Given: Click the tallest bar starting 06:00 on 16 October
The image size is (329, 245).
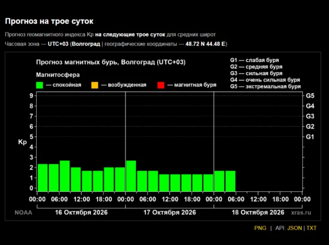Looking at the screenshot, I should click(x=65, y=176).
